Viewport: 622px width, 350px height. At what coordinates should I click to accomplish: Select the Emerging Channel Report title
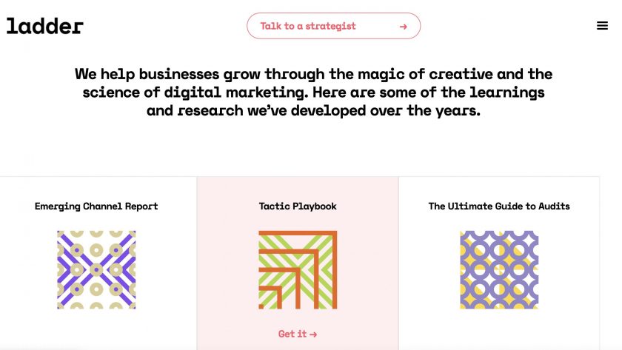(96, 206)
